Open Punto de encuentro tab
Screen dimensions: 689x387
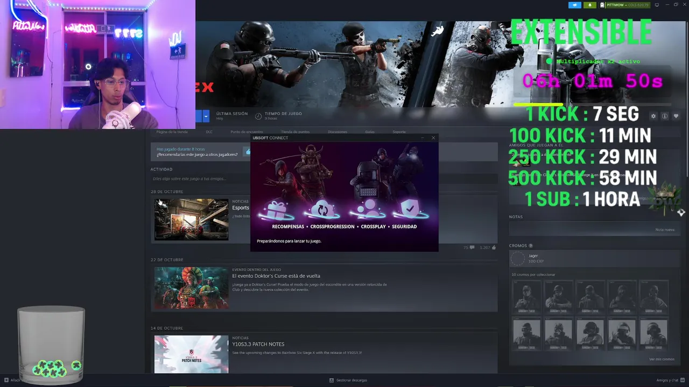247,132
